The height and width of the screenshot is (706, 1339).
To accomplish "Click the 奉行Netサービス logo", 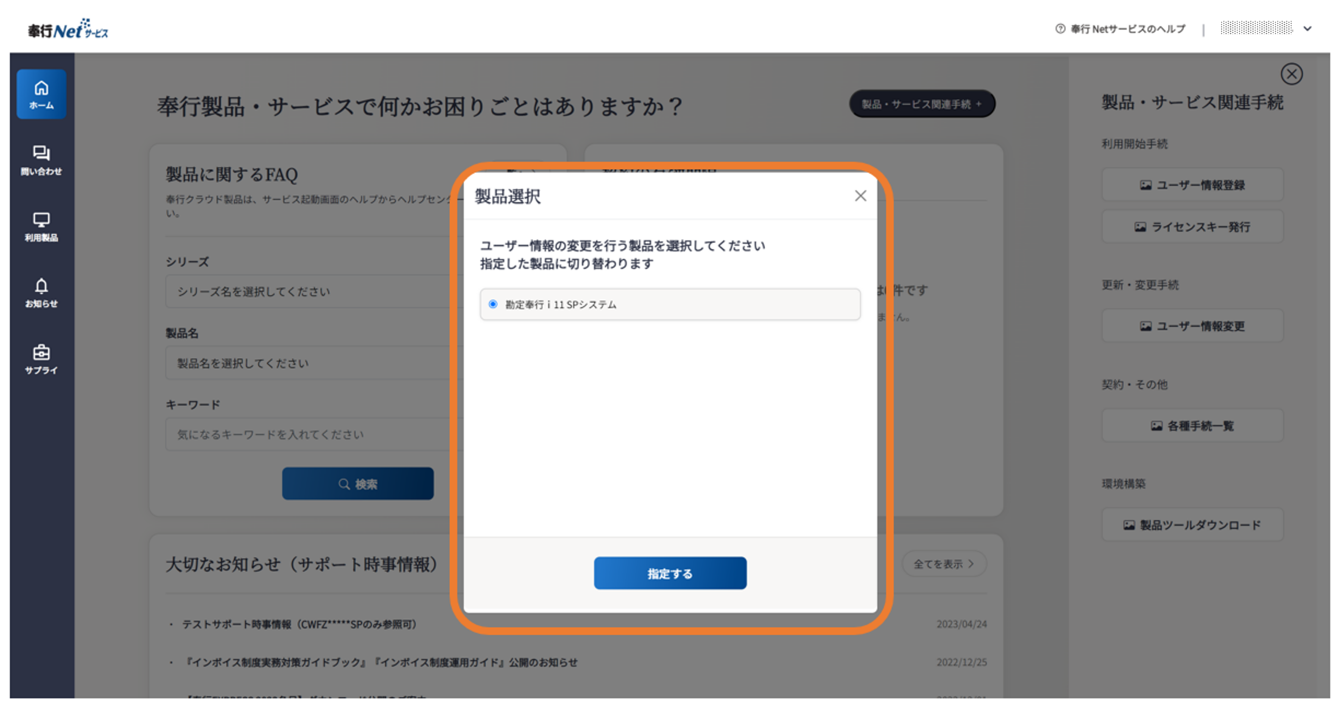I will click(x=68, y=29).
